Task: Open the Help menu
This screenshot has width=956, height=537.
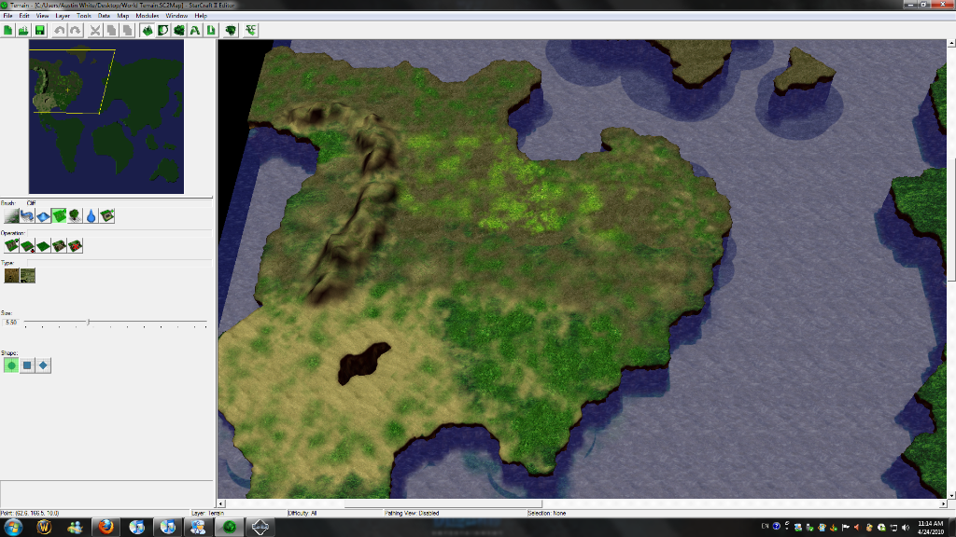Action: pyautogui.click(x=201, y=16)
